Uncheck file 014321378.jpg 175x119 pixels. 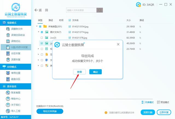click(70, 38)
